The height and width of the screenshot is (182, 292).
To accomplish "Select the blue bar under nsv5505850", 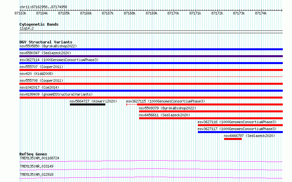I will tap(151, 49).
